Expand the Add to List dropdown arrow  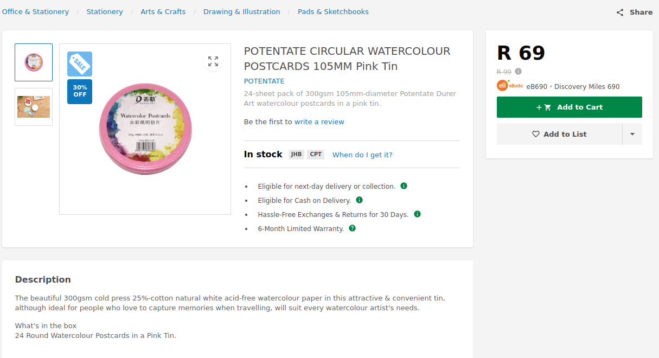tap(632, 134)
